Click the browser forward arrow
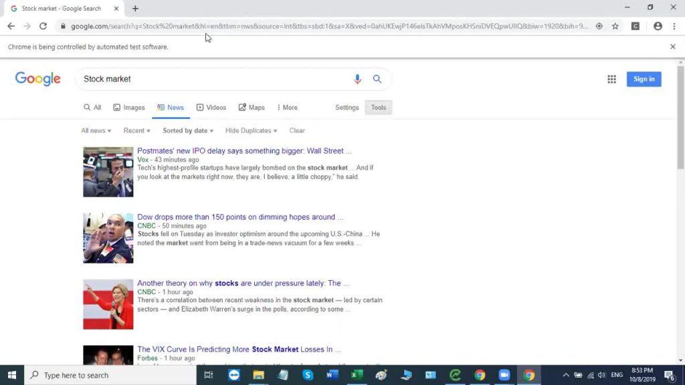This screenshot has width=685, height=385. [27, 26]
